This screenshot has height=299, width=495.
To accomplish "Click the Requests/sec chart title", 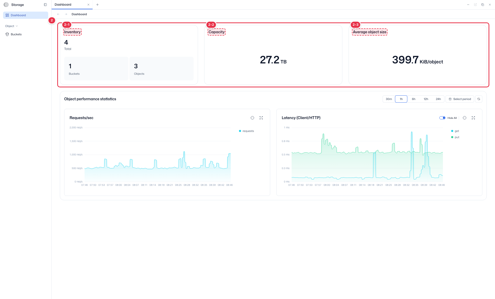I will click(x=81, y=118).
